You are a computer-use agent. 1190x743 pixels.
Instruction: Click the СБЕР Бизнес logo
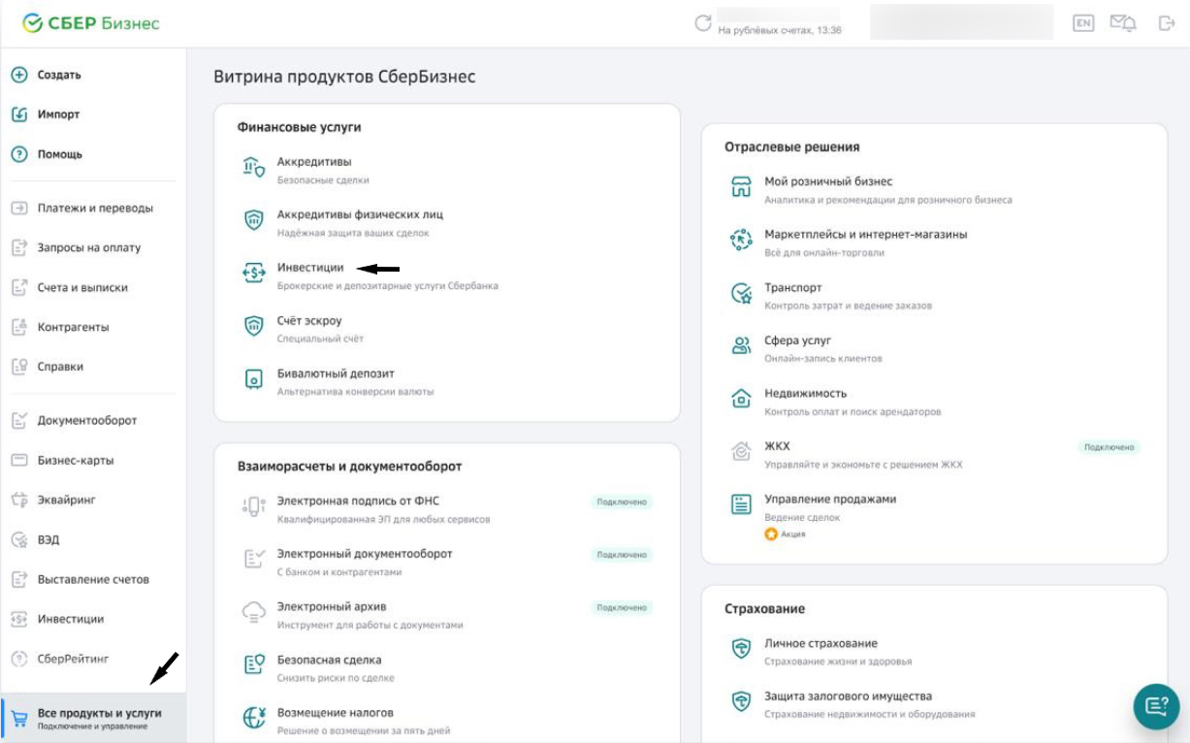[90, 23]
